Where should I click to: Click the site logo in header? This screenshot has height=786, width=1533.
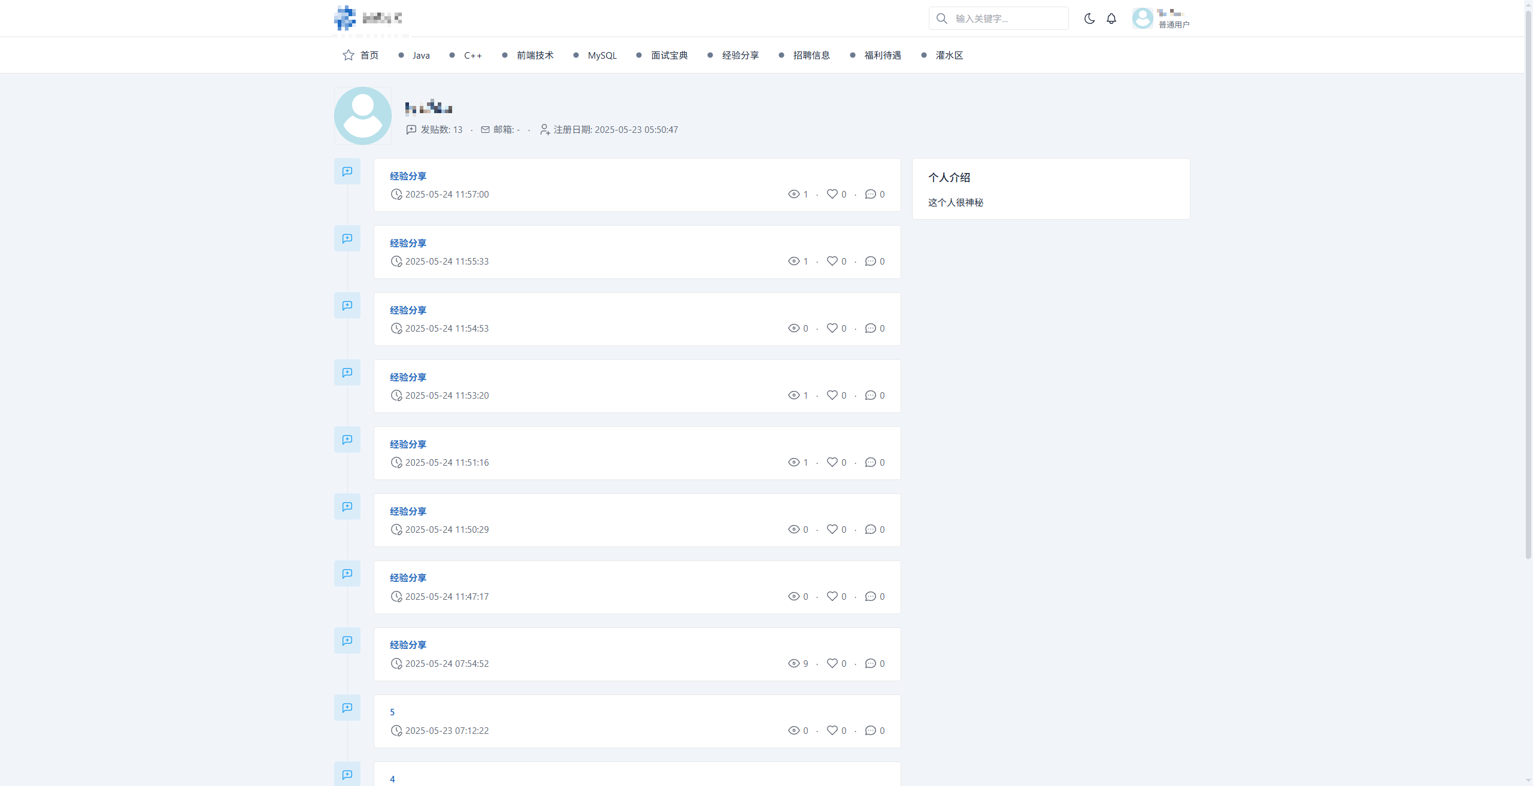tap(345, 18)
